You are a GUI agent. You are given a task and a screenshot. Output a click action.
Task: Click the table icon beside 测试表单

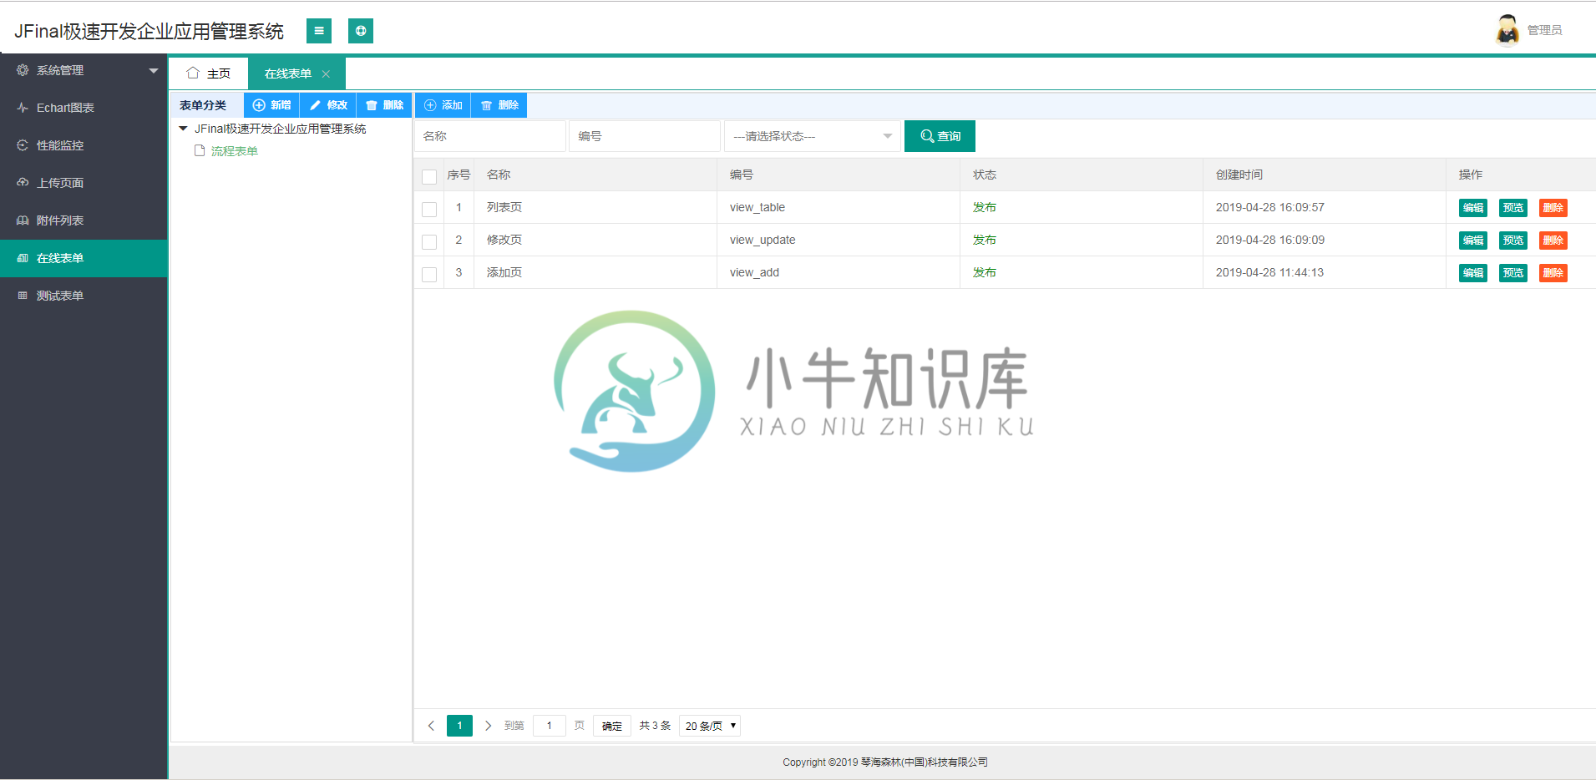coord(23,296)
